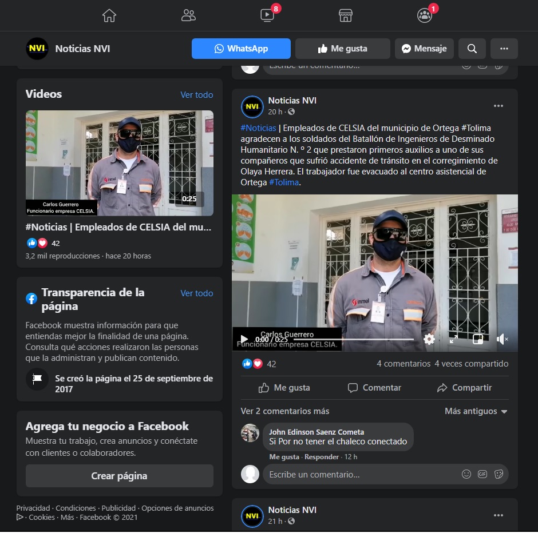Open the 4 veces compartido link
Screen dimensions: 538x533
click(472, 364)
